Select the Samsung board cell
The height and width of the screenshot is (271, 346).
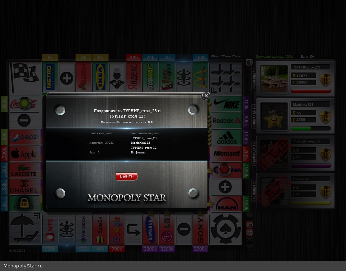coord(150,229)
